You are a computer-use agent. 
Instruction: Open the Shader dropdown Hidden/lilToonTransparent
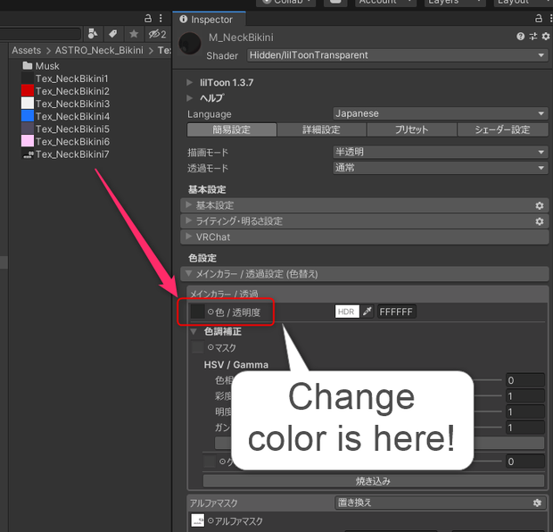tap(397, 55)
